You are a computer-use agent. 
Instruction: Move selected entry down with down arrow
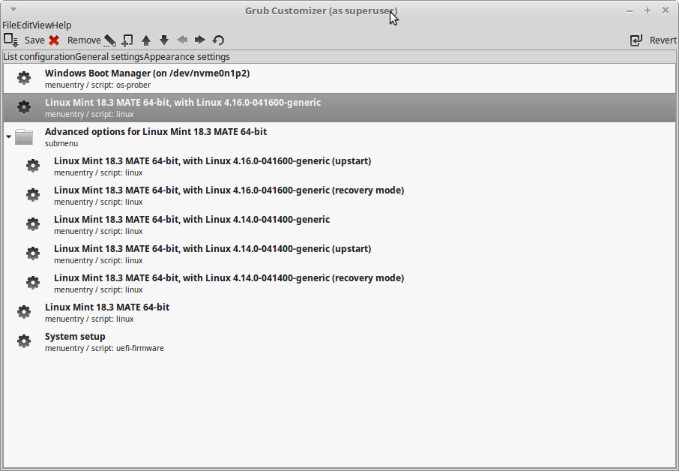pyautogui.click(x=164, y=40)
